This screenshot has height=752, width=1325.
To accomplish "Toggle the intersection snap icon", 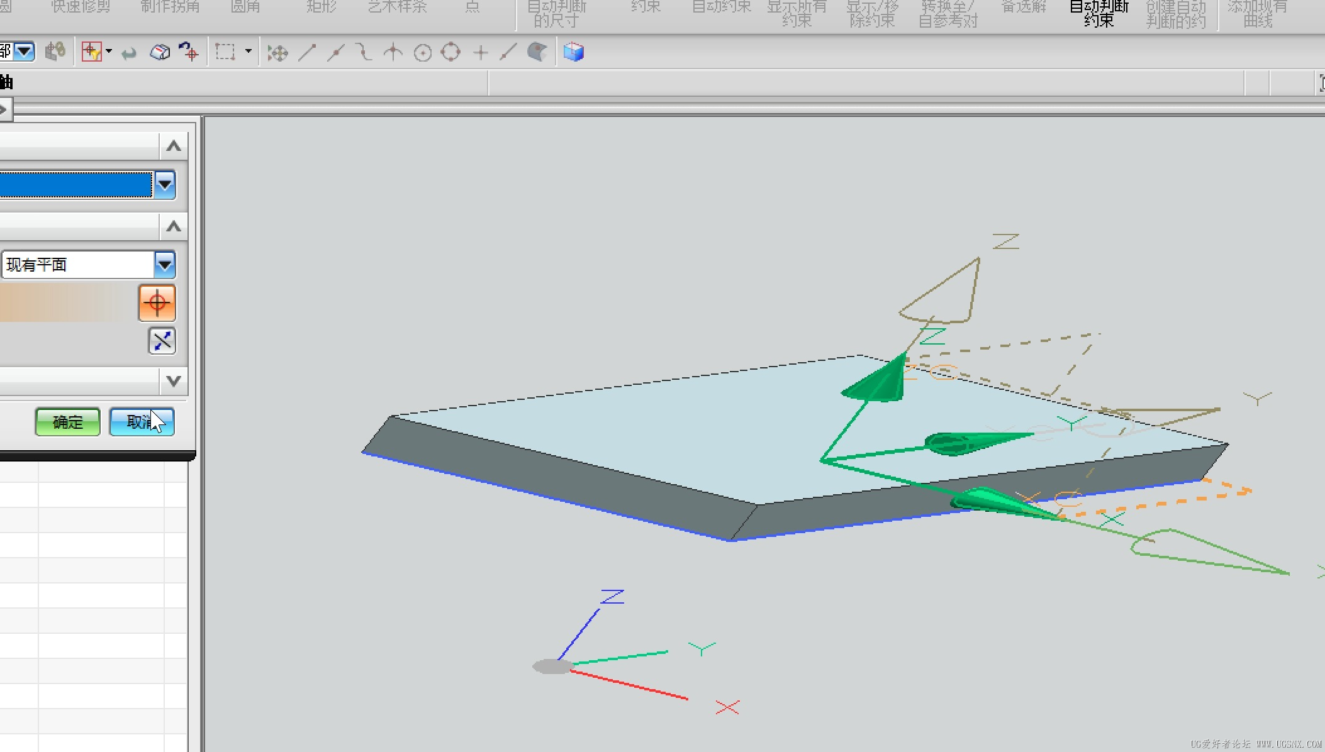I will (x=393, y=52).
